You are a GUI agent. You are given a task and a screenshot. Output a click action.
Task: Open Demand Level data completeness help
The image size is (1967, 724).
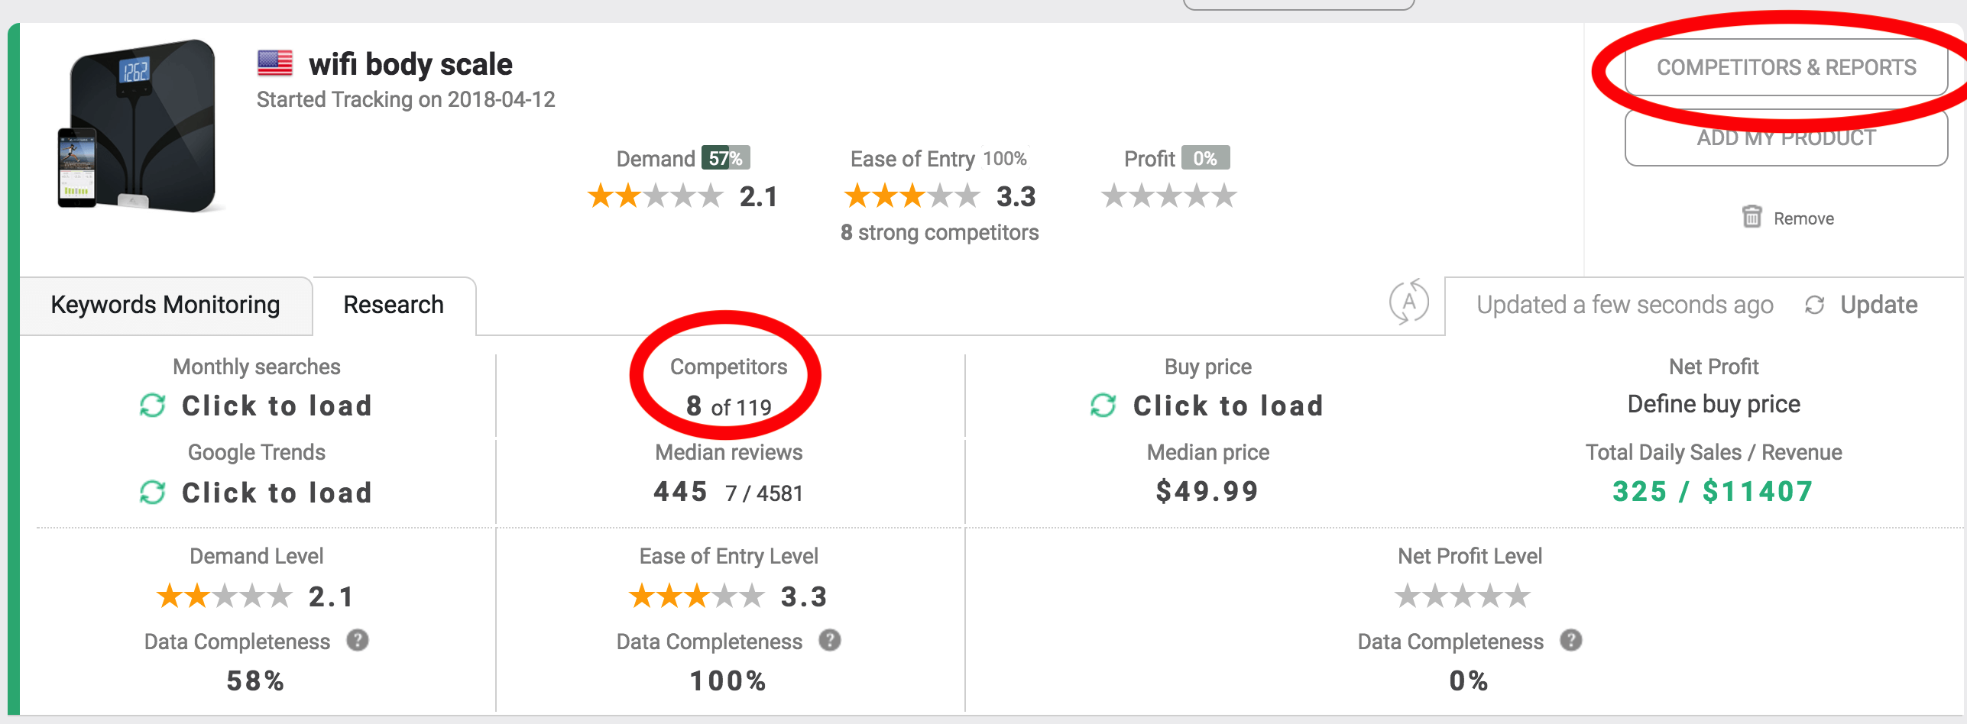tap(358, 640)
